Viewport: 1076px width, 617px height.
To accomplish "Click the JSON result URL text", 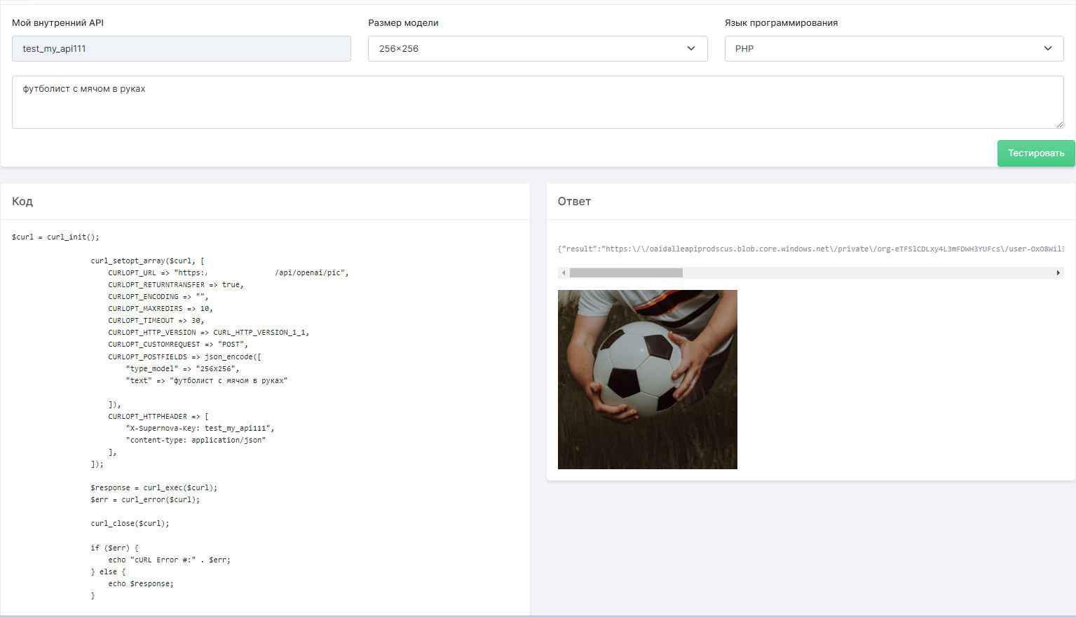I will (x=811, y=249).
